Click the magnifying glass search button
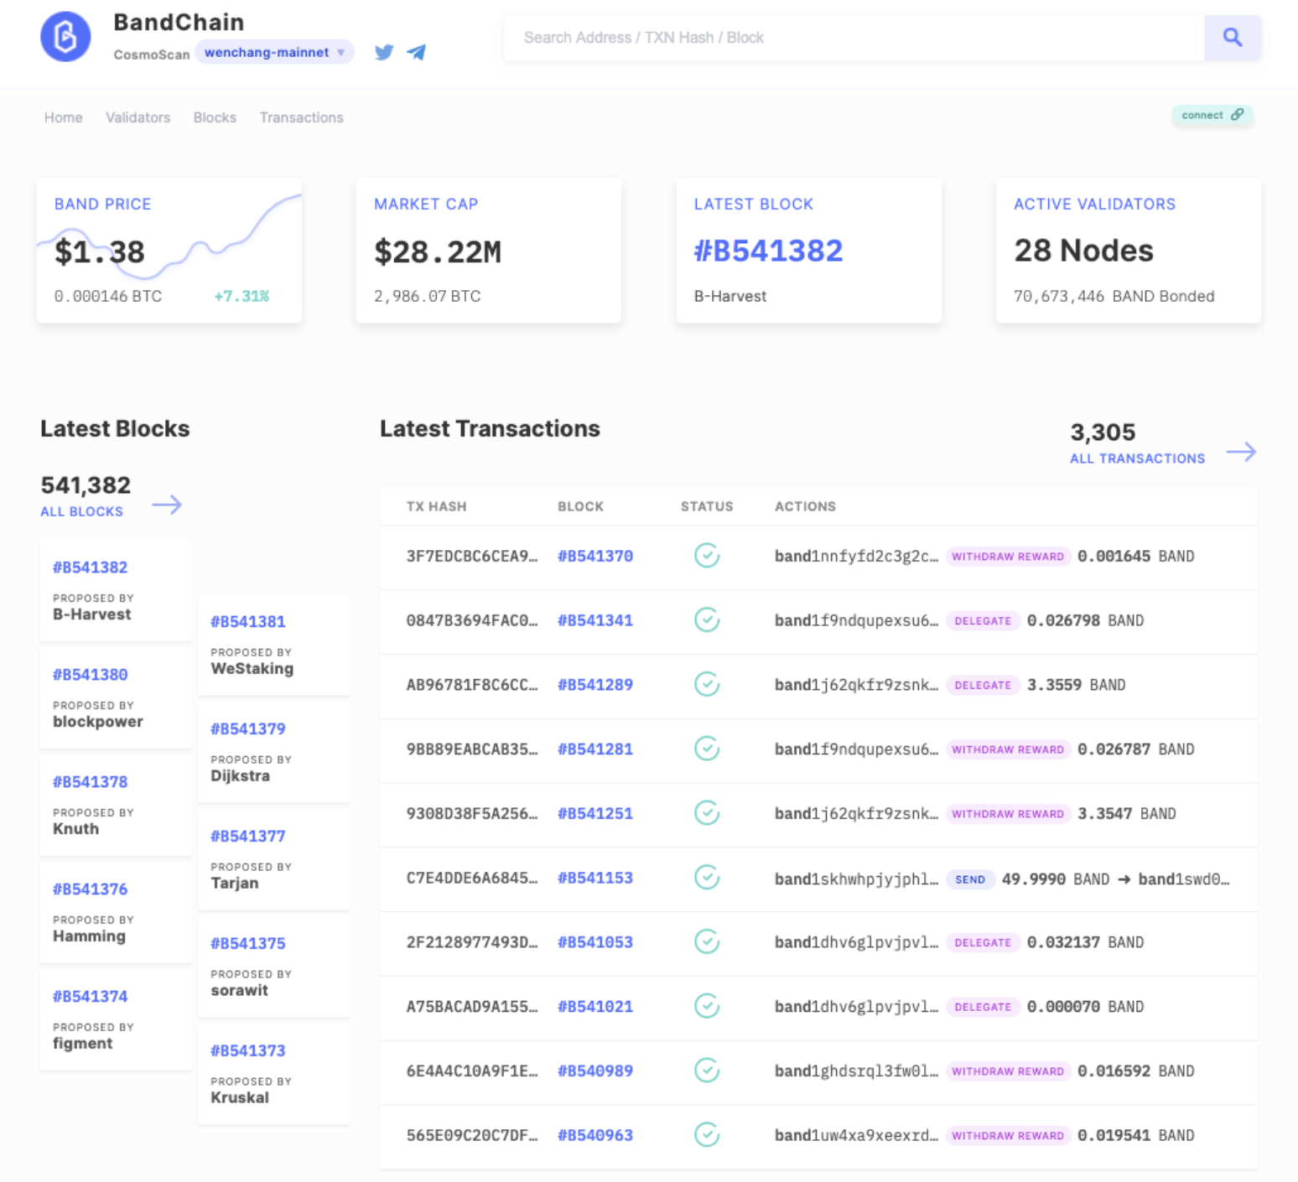Viewport: 1298px width, 1182px height. pyautogui.click(x=1232, y=38)
